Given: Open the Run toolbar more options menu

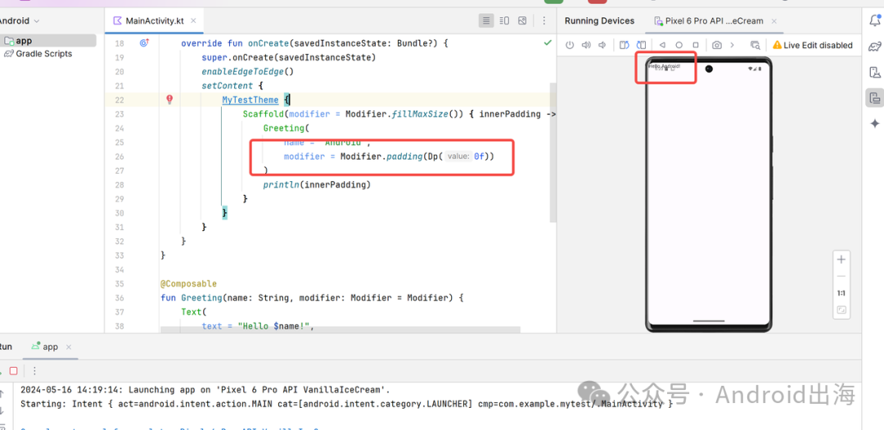Looking at the screenshot, I should (x=34, y=371).
